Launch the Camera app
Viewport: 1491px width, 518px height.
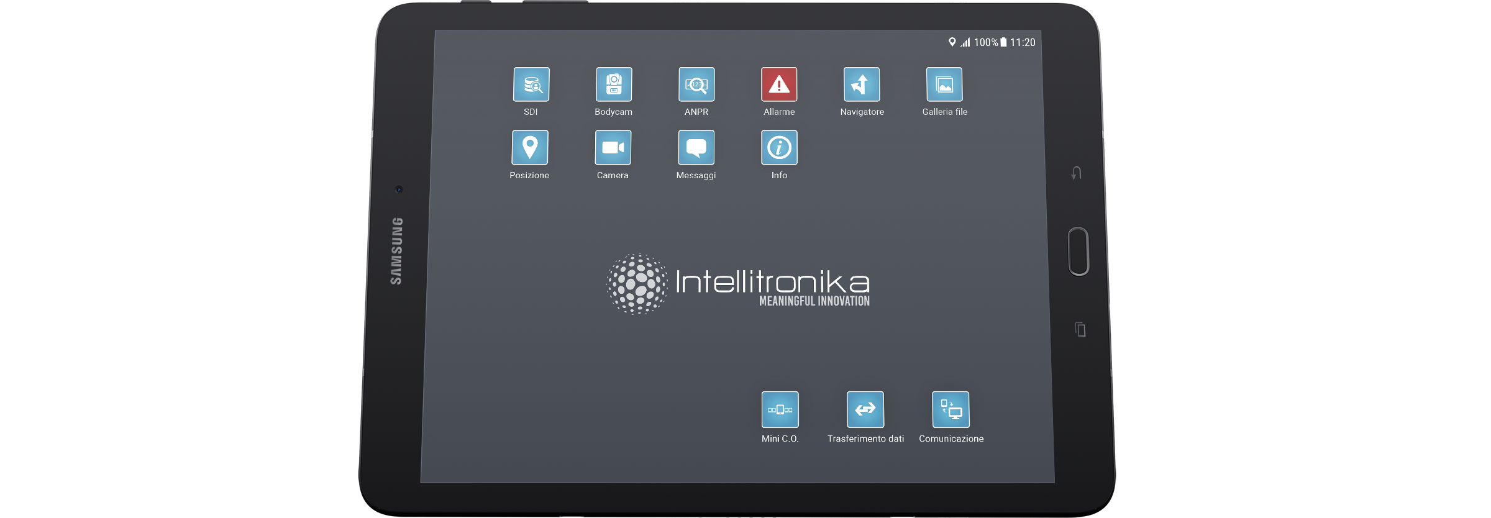click(x=613, y=148)
